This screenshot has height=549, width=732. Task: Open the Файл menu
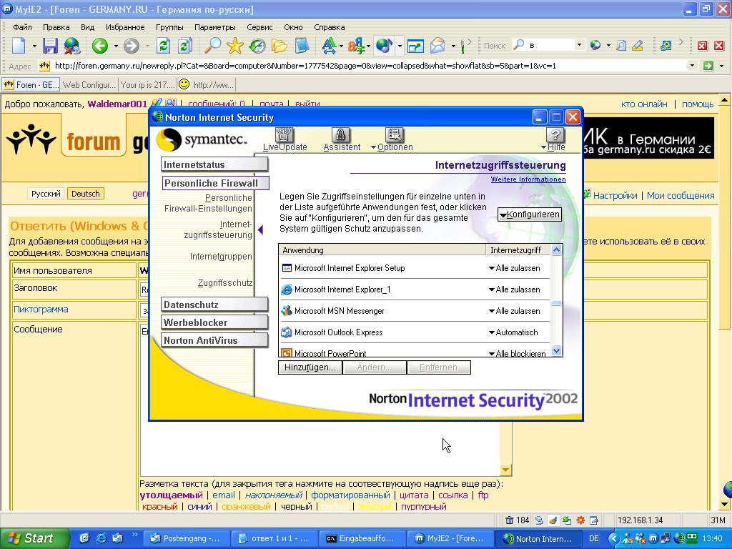click(22, 27)
